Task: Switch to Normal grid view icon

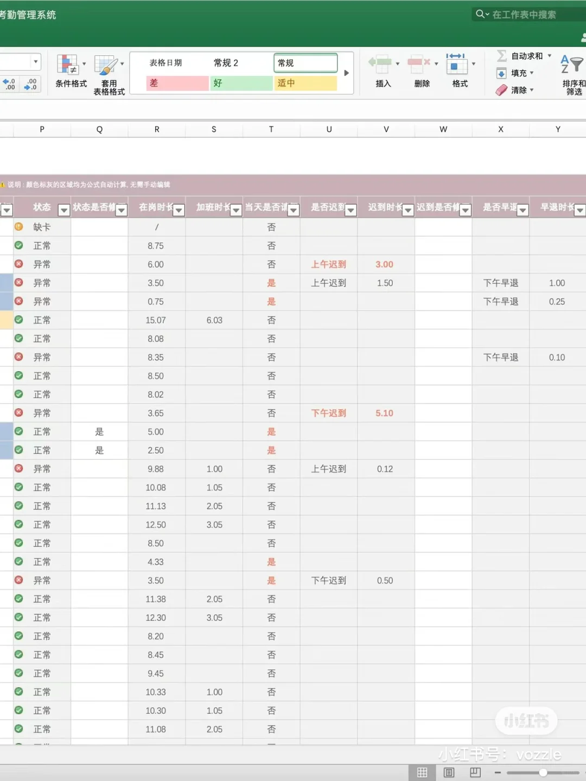Action: 422,772
